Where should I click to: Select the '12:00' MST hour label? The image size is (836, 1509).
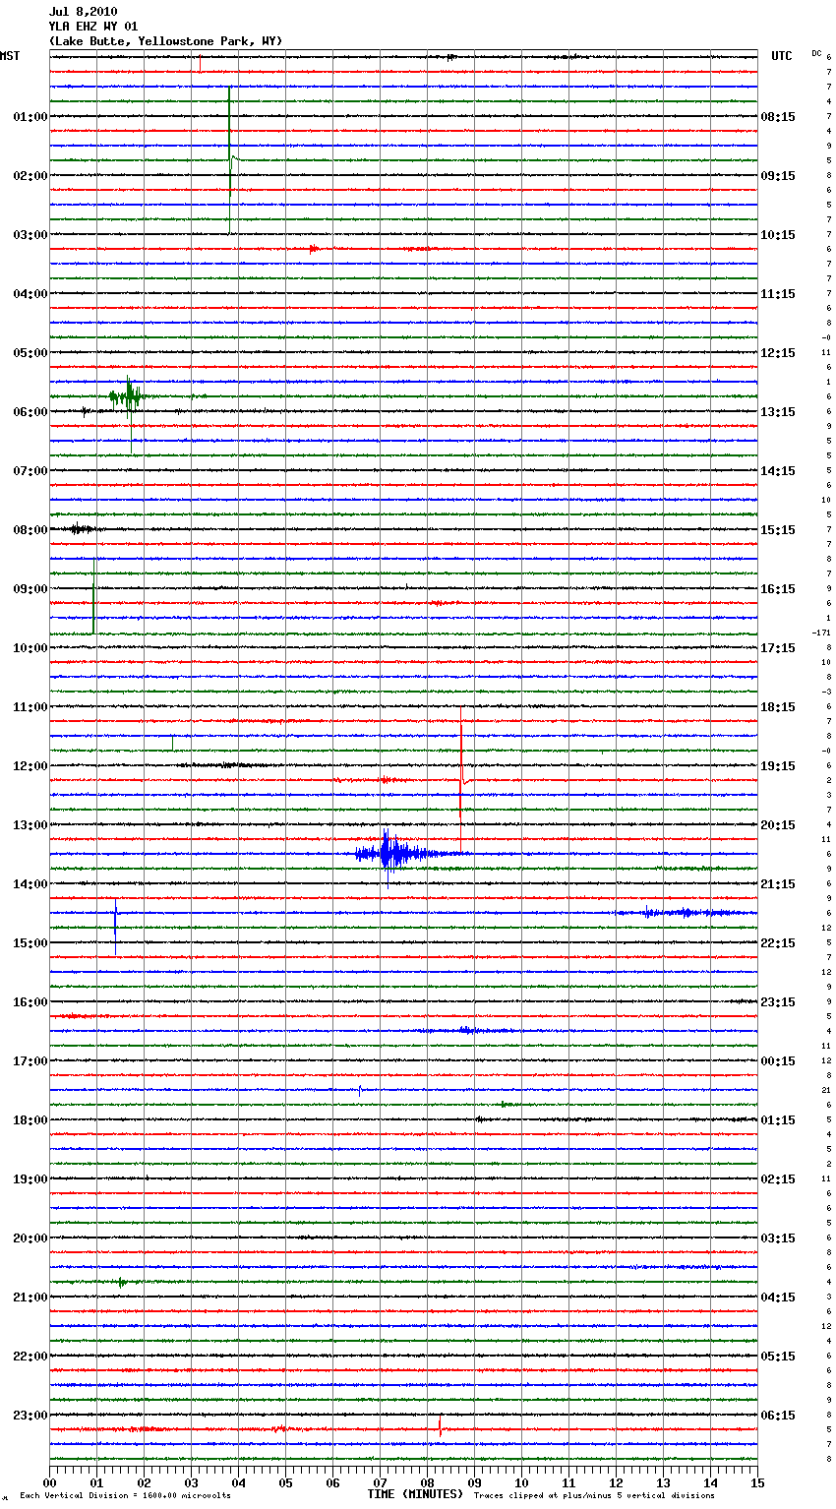coord(30,766)
